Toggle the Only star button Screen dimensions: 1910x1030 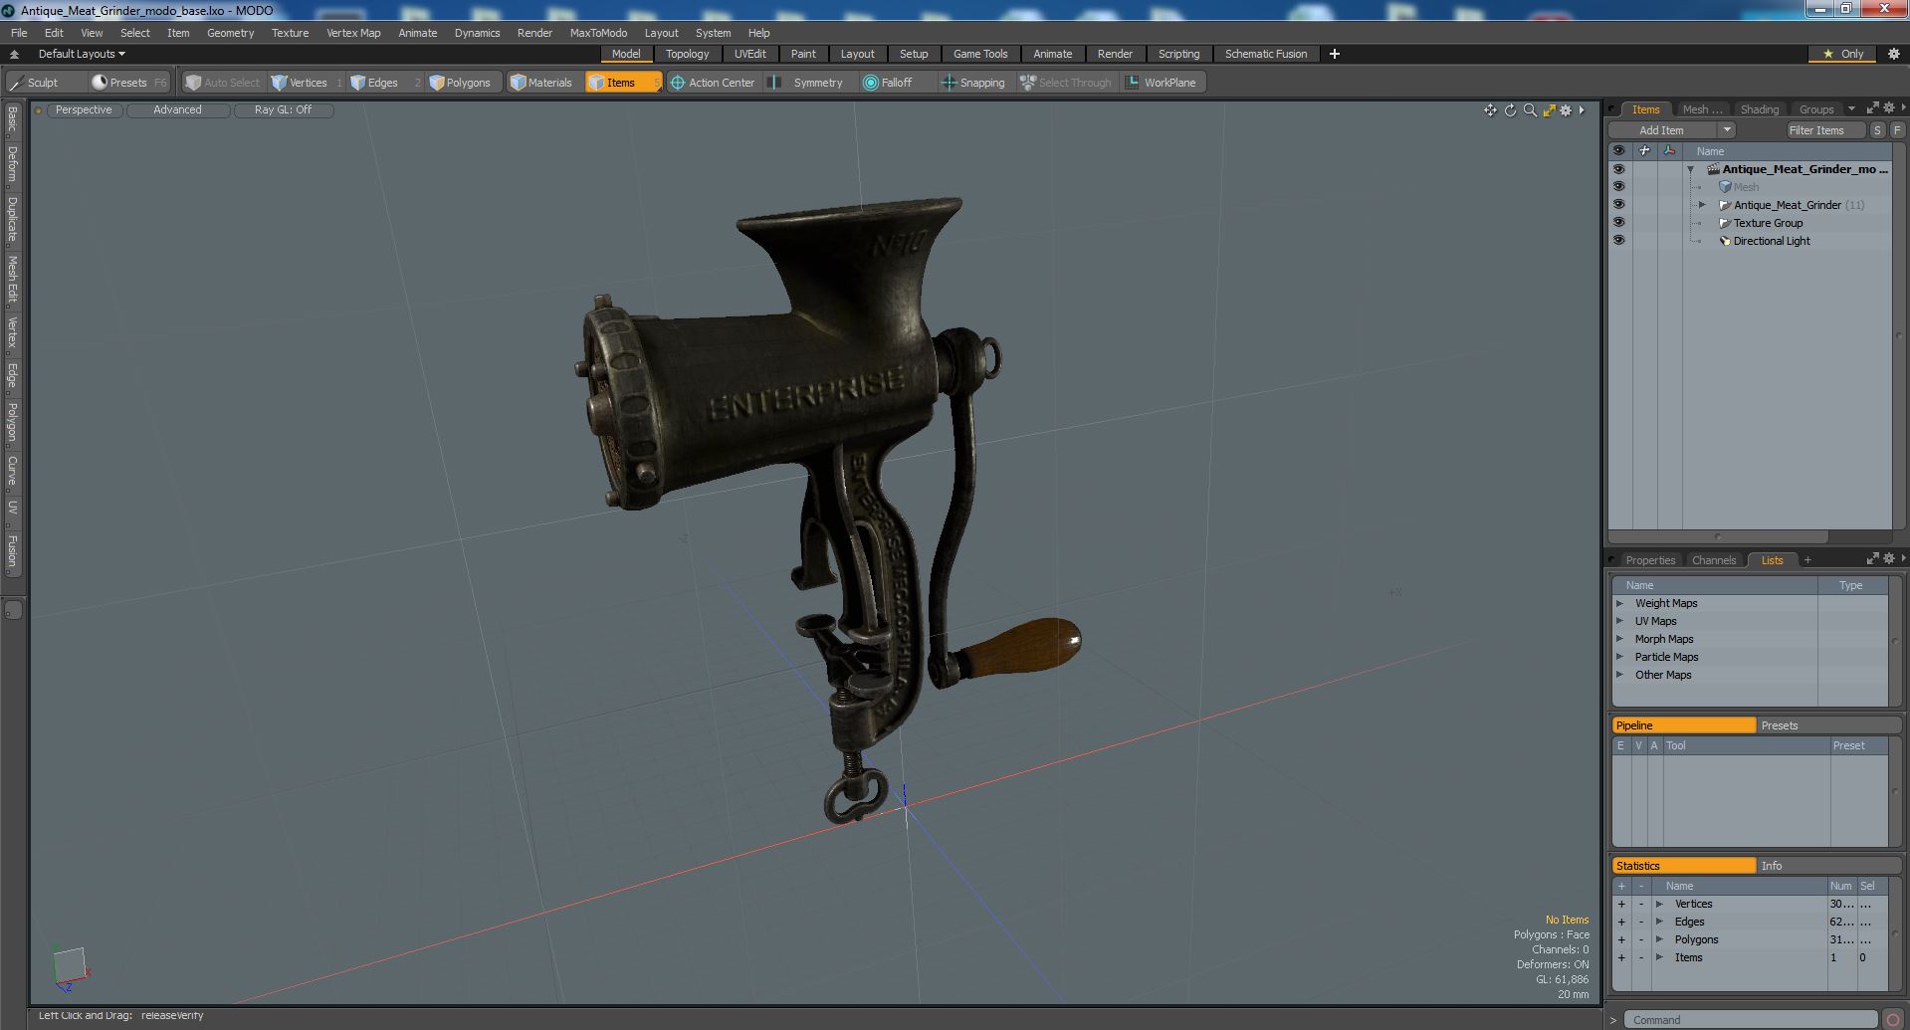(1842, 54)
